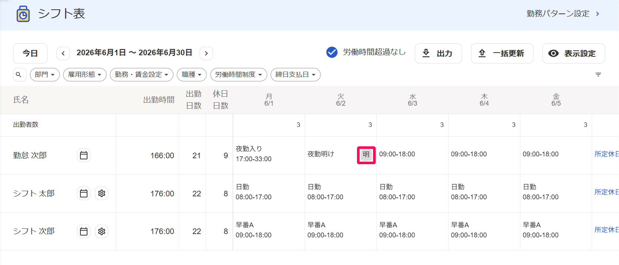Open 所定休日 link in シフト 太郎 row
The height and width of the screenshot is (265, 619).
[606, 192]
